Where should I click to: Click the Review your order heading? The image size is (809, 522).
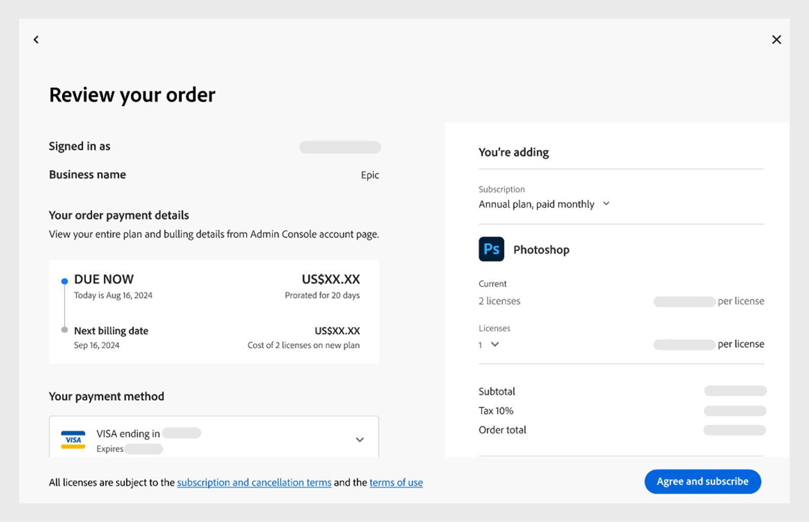(x=132, y=95)
